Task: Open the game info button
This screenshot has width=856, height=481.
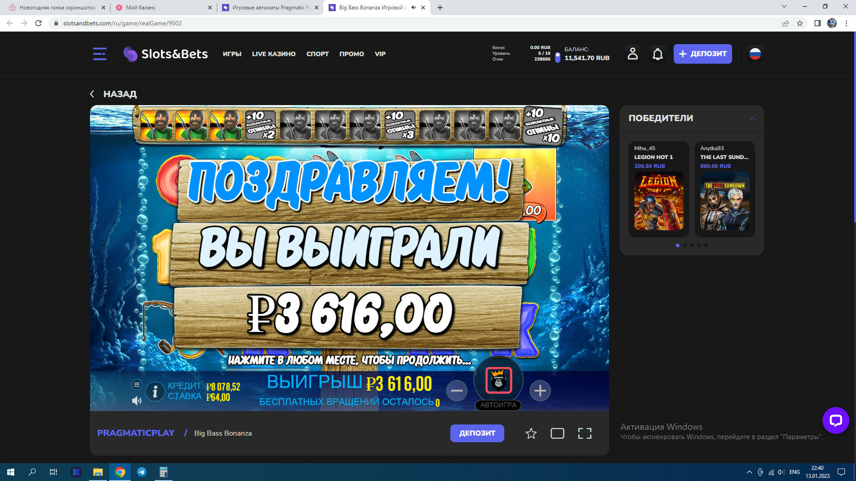Action: [x=155, y=391]
